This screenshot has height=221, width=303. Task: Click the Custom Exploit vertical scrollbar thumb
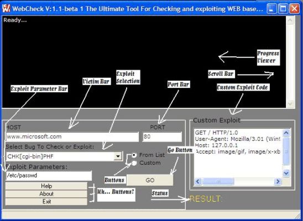pos(286,151)
